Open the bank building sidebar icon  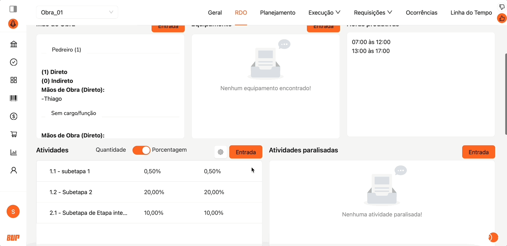click(x=14, y=44)
